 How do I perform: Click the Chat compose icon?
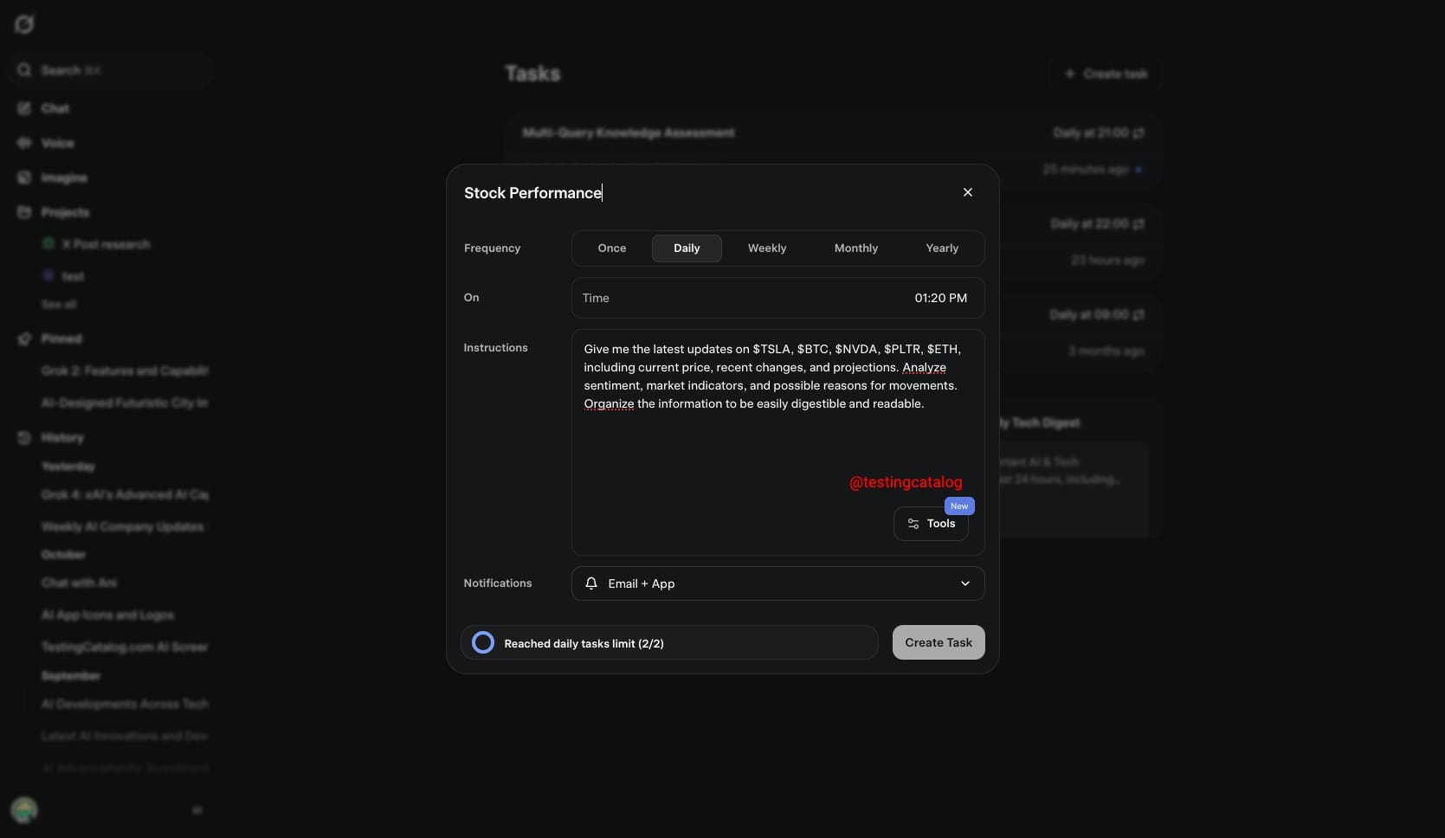pos(24,108)
